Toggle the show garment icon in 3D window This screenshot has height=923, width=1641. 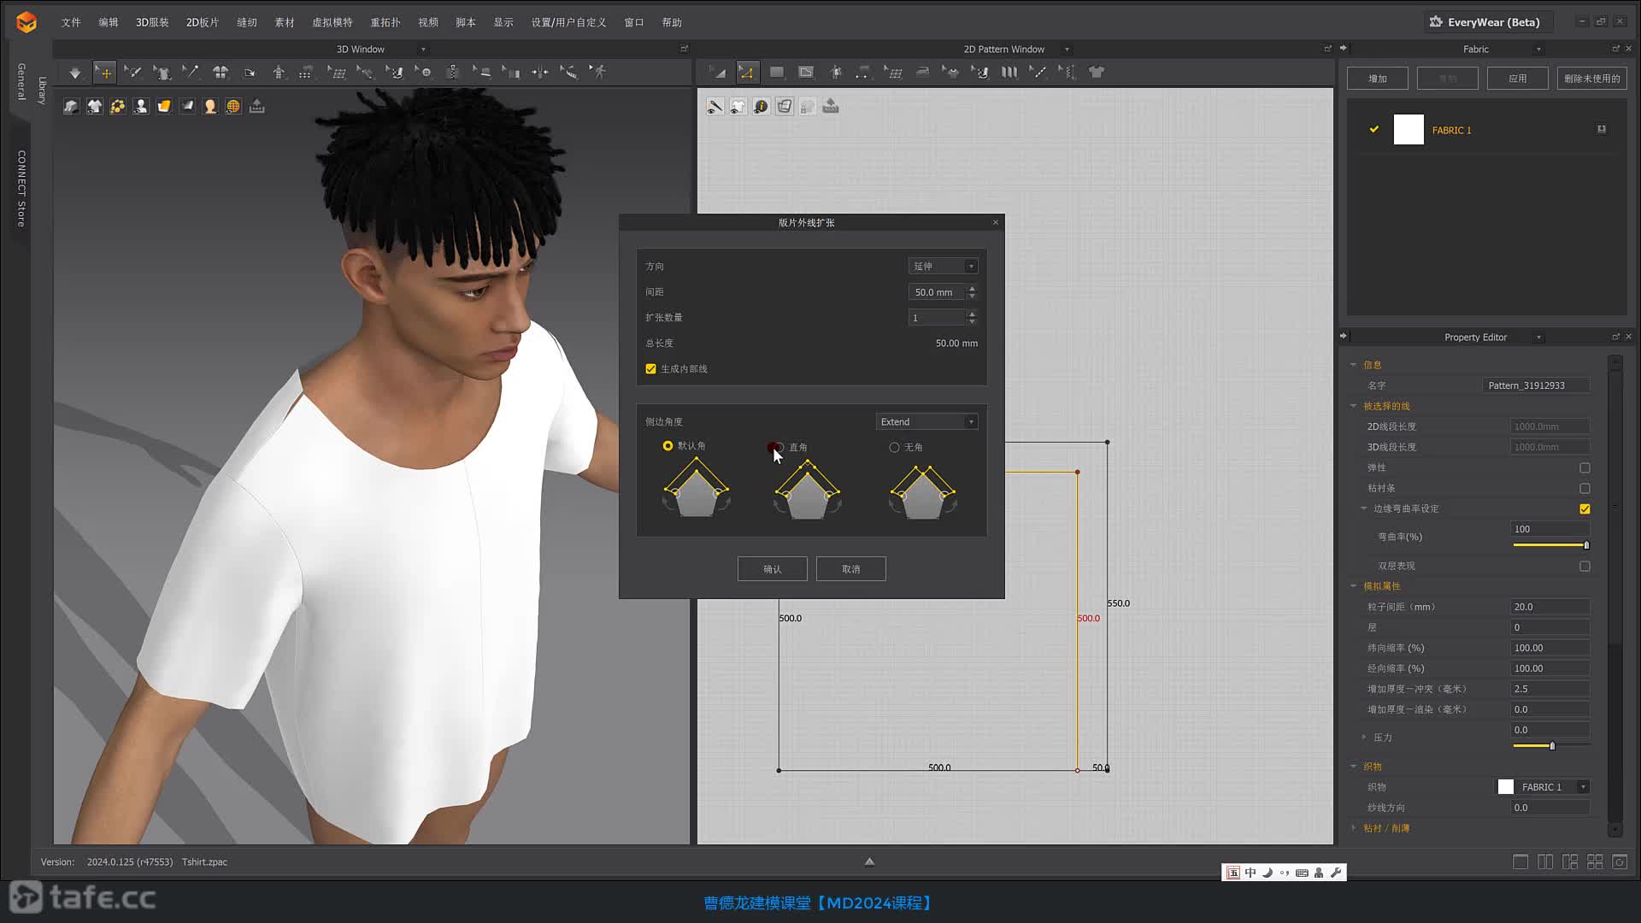point(95,106)
